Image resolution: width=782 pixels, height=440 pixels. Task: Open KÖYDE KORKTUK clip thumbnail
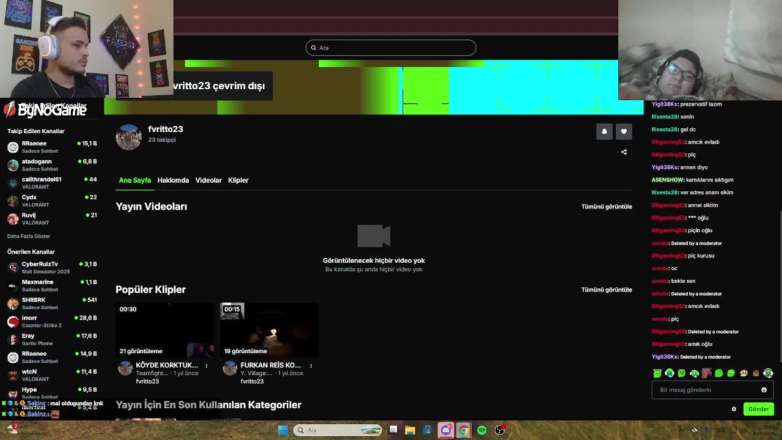165,331
